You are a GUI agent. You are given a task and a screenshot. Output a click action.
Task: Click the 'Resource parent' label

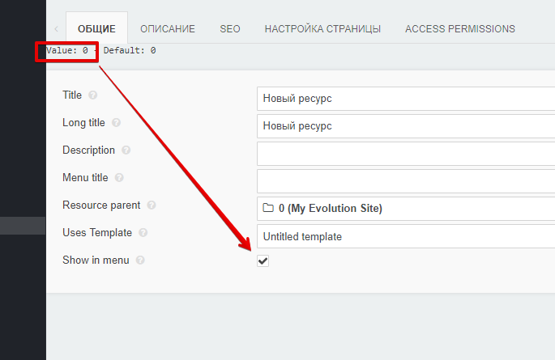coord(101,205)
